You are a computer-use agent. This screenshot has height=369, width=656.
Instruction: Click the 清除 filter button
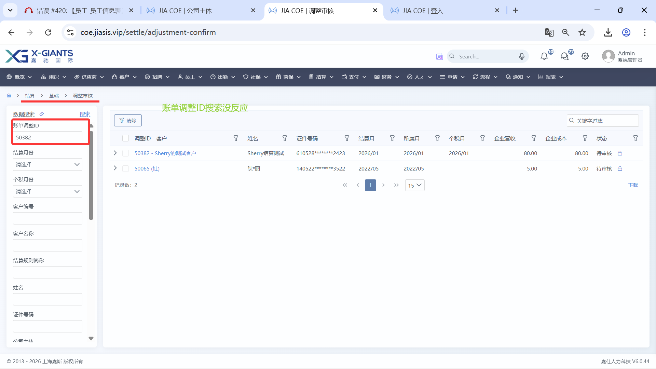point(128,121)
